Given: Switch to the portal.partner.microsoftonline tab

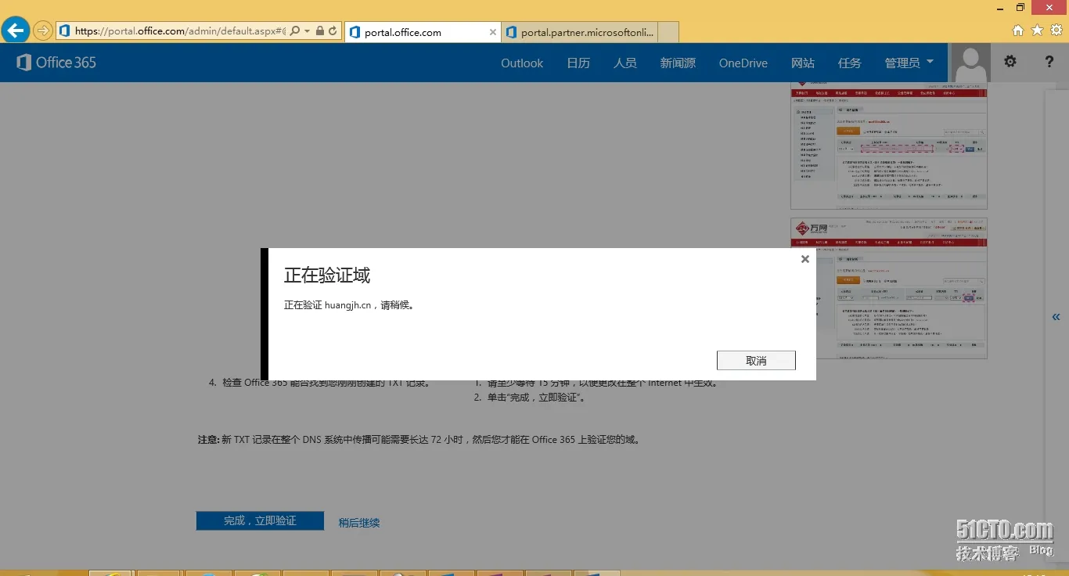Looking at the screenshot, I should pos(589,32).
